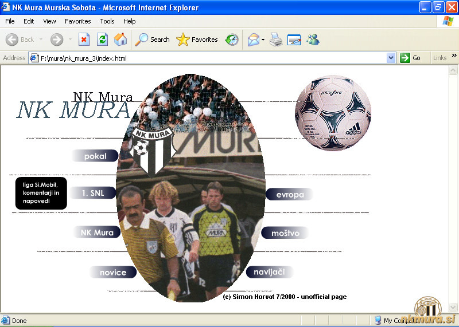The image size is (459, 327).
Task: Expand the Links toolbar chevron
Action: click(454, 56)
